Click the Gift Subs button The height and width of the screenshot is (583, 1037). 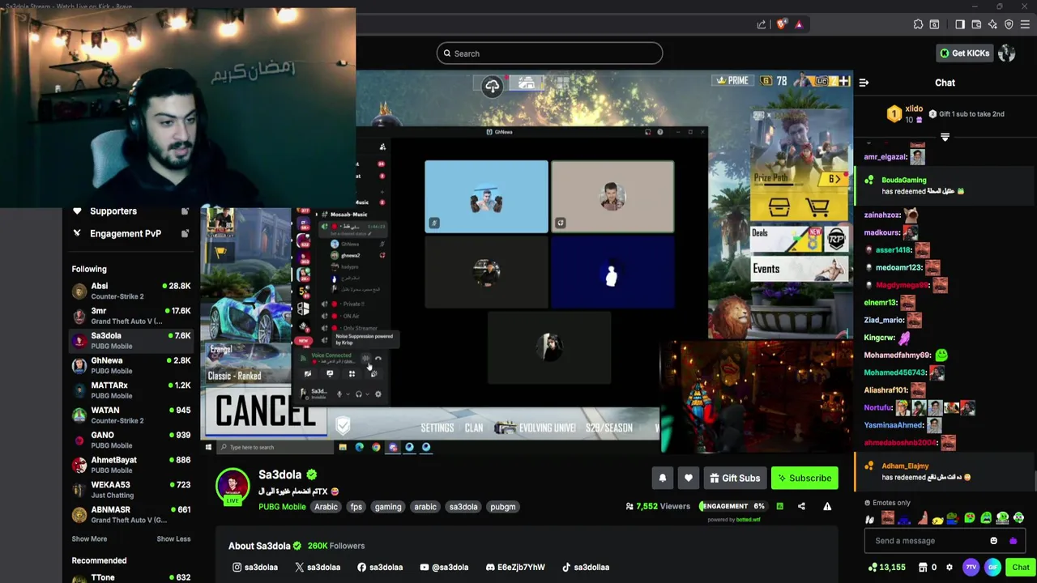pyautogui.click(x=734, y=478)
